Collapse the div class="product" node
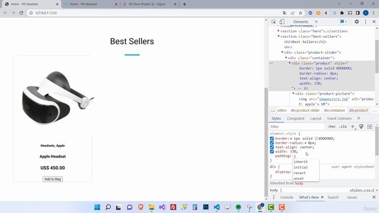Viewport: 379px width, 213px height. click(290, 63)
